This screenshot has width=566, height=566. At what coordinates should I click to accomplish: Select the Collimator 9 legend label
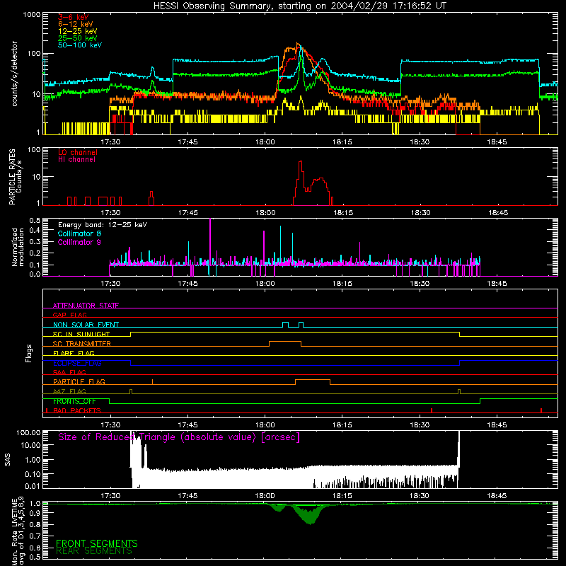click(79, 242)
